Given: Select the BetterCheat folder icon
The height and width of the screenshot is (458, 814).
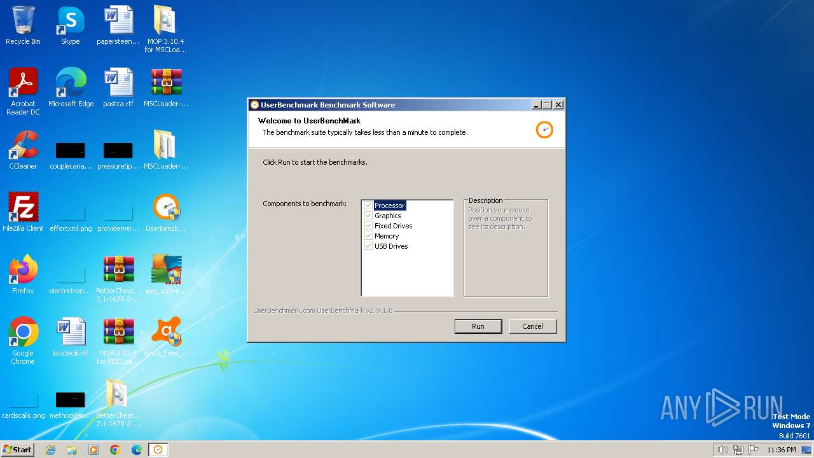Looking at the screenshot, I should coord(118,403).
